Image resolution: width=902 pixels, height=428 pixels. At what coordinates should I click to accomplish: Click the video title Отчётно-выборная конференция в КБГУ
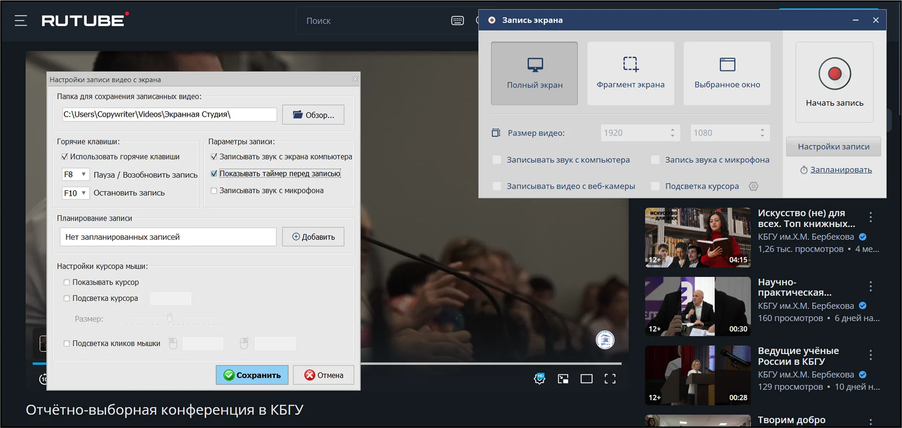coord(165,410)
